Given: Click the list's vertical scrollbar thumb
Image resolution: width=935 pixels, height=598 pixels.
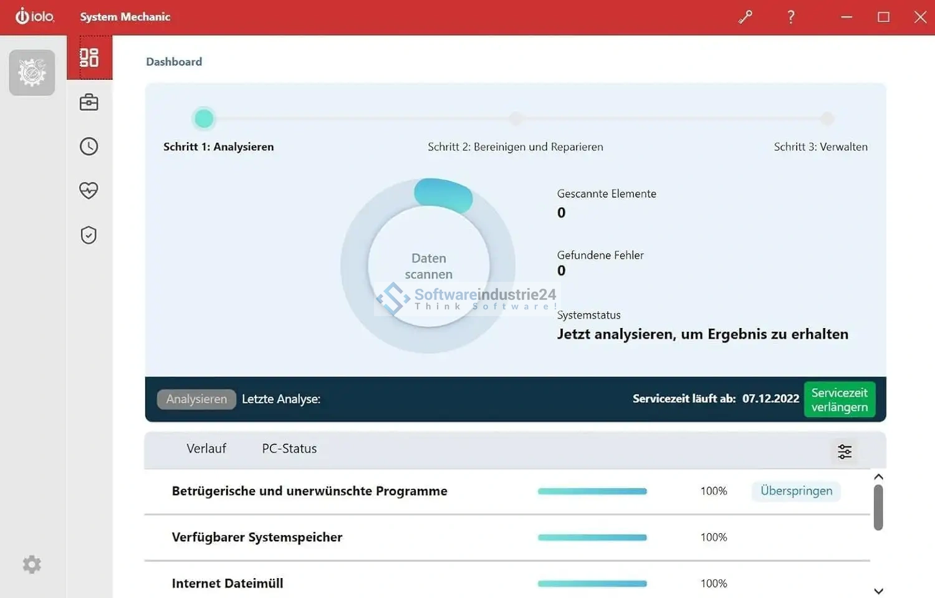Looking at the screenshot, I should tap(878, 508).
